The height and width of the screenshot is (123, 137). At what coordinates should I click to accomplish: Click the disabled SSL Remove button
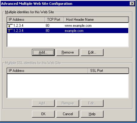point(68,103)
